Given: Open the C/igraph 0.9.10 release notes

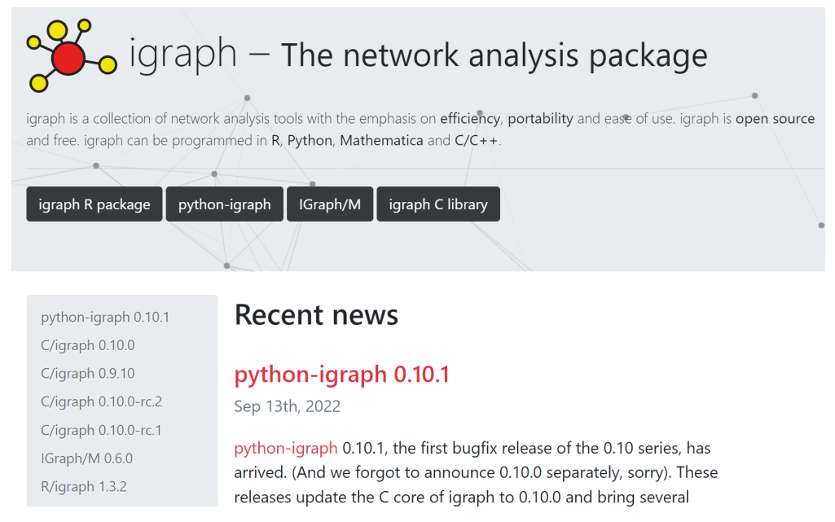Looking at the screenshot, I should pos(87,373).
